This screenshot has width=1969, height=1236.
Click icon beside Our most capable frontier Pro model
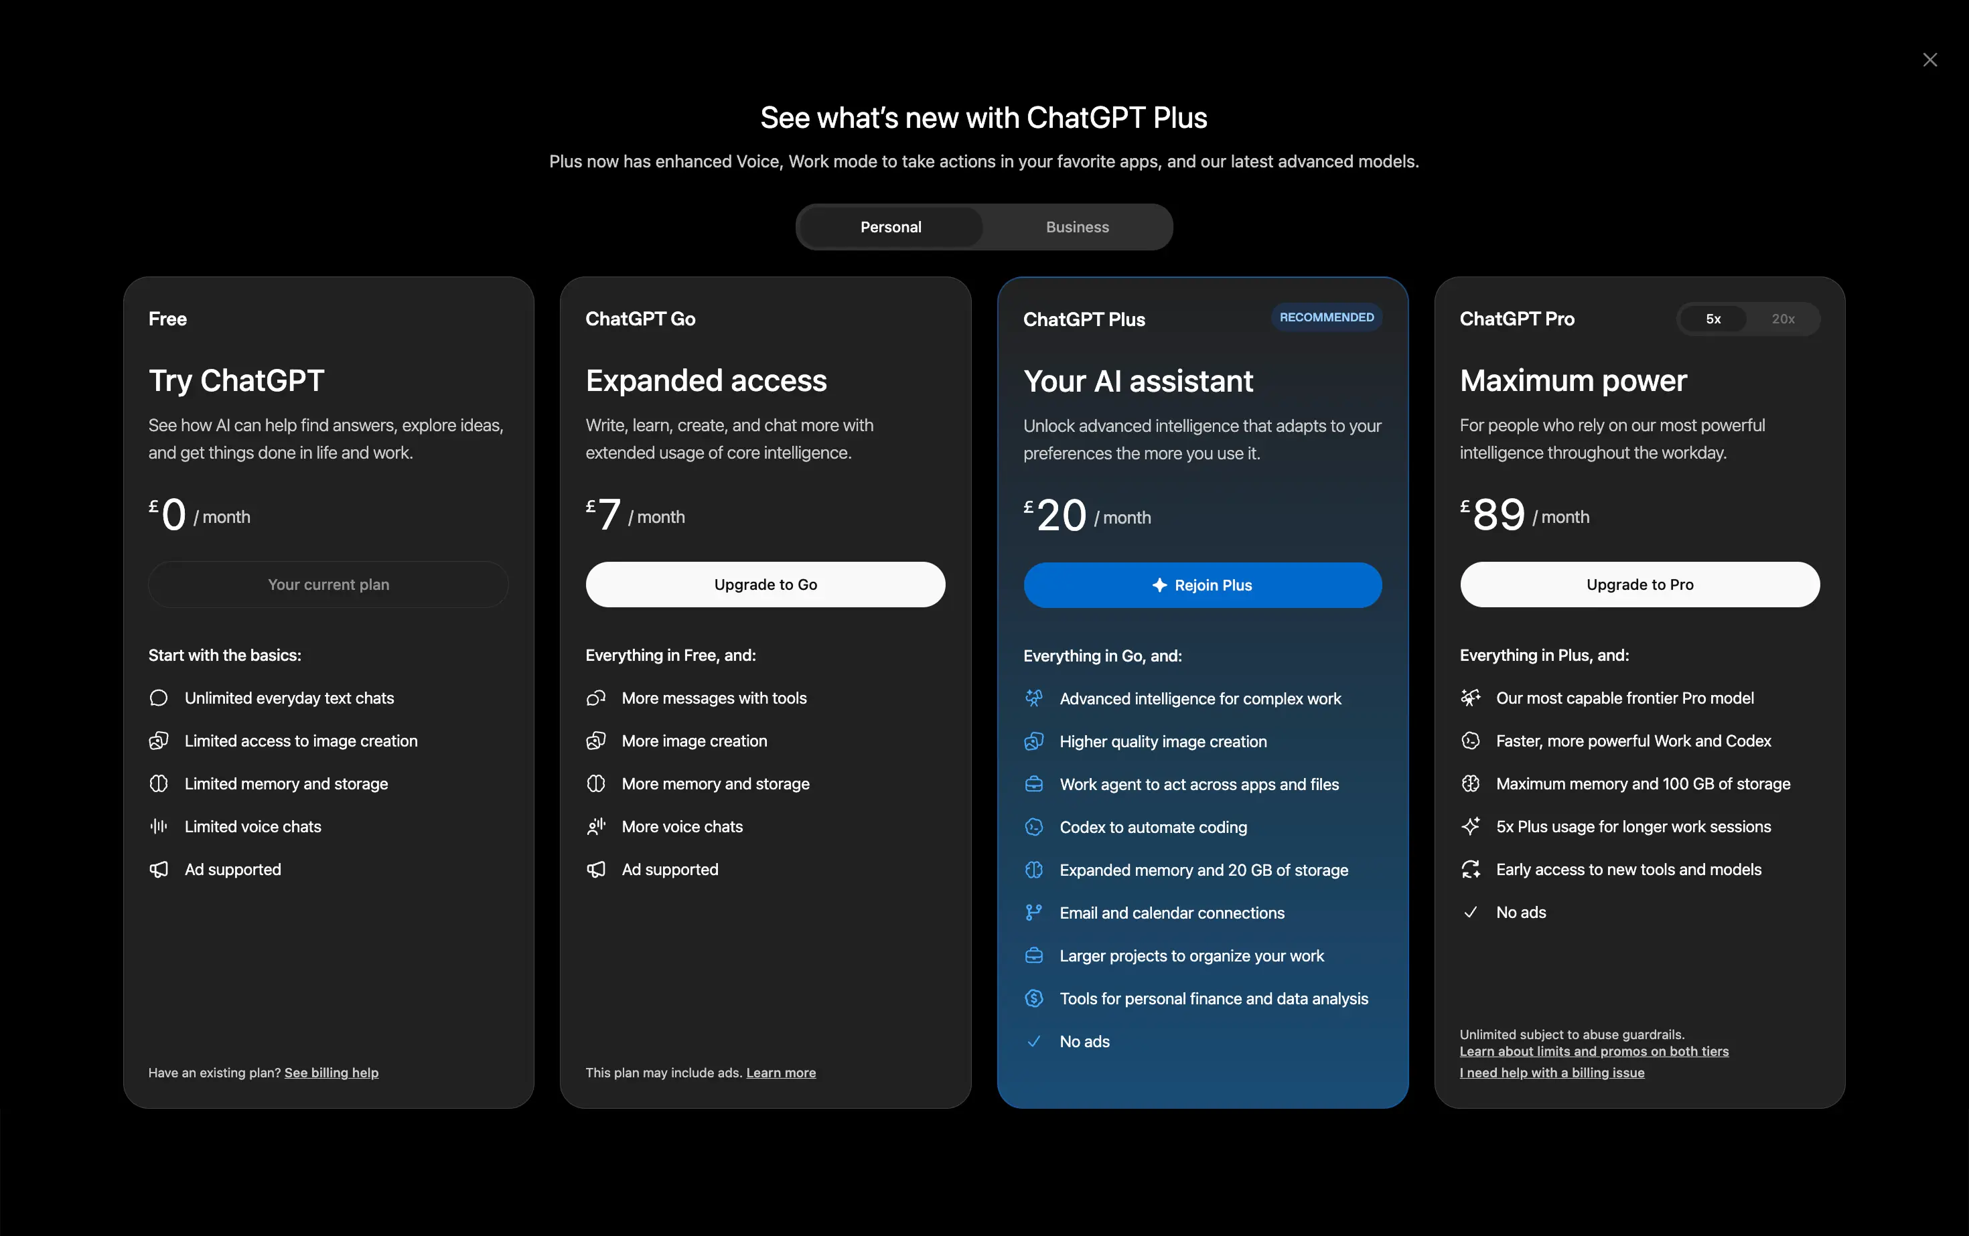(1470, 698)
